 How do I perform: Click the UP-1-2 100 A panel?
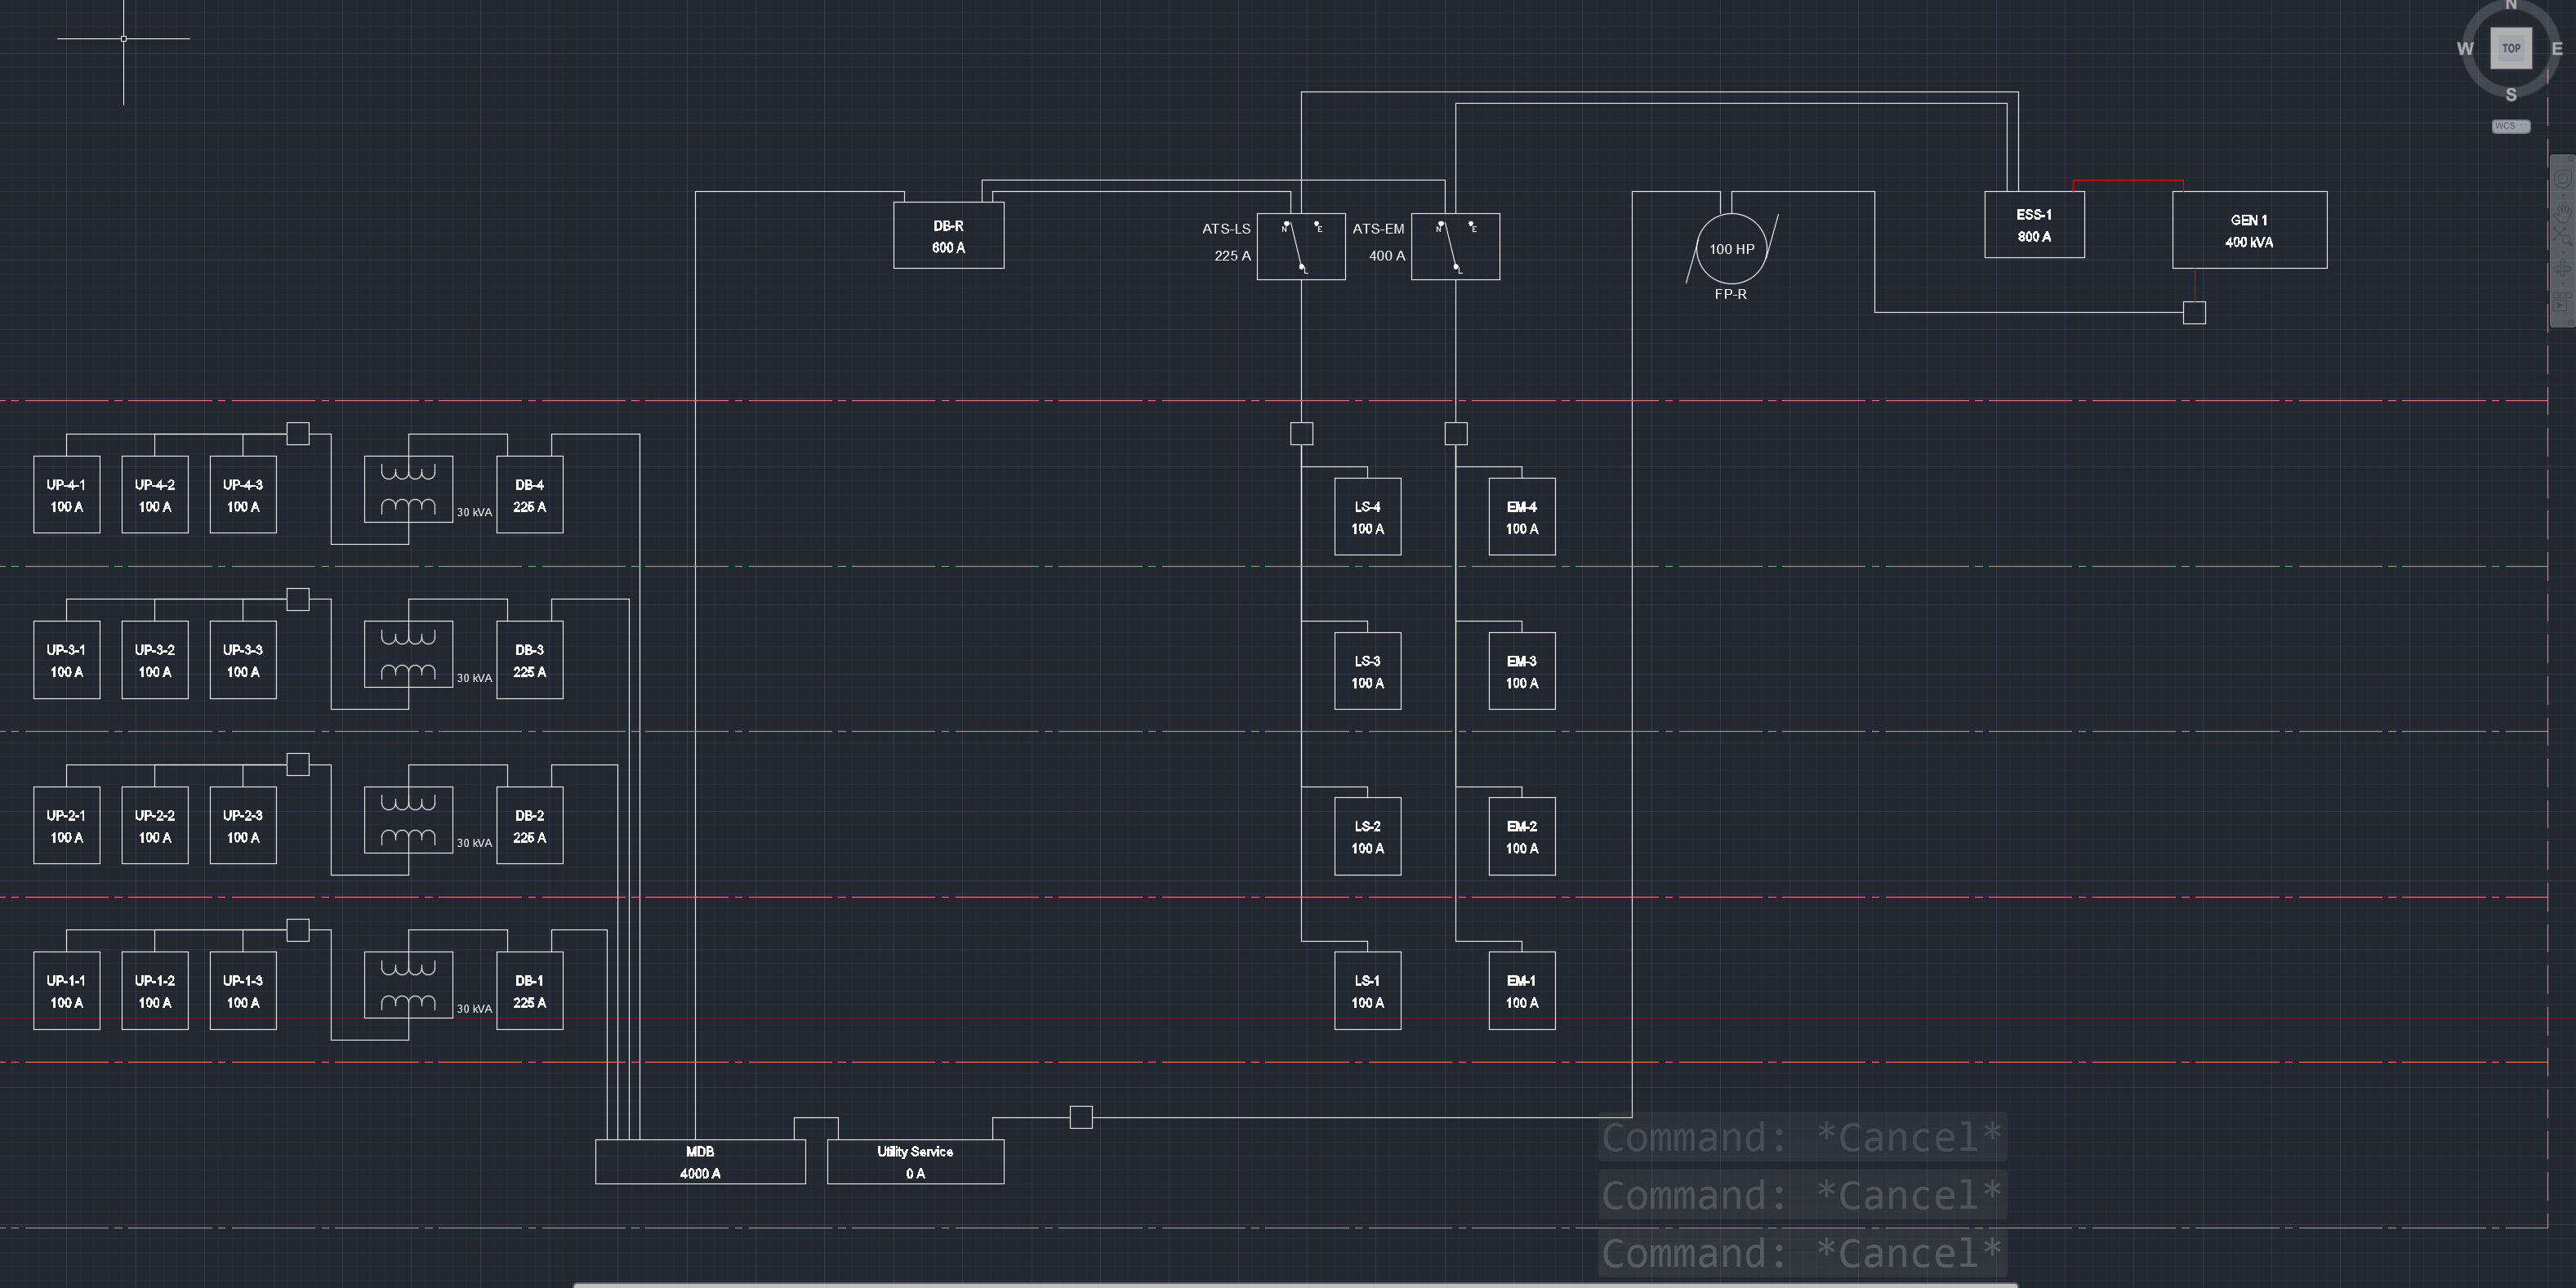(x=155, y=991)
